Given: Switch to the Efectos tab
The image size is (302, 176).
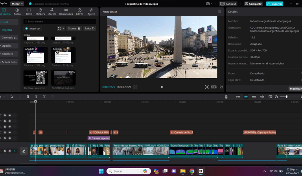Looking at the screenshot, I should click(52, 12).
